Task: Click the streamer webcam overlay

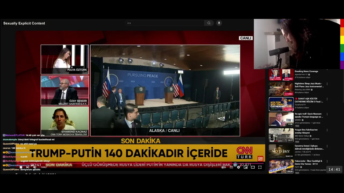Action: pyautogui.click(x=297, y=44)
